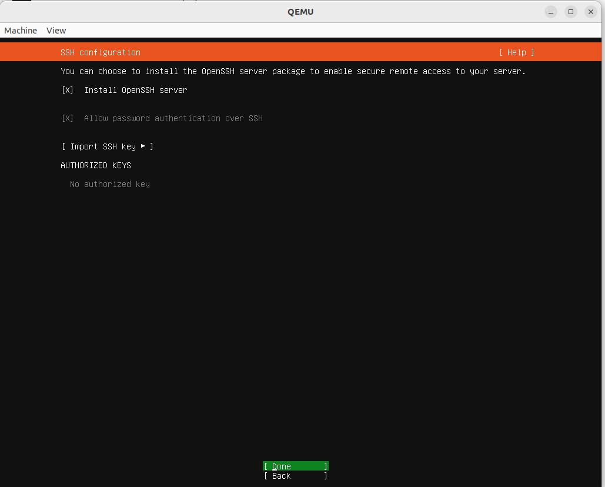Select the No authorized key entry
This screenshot has height=487, width=605.
(110, 184)
